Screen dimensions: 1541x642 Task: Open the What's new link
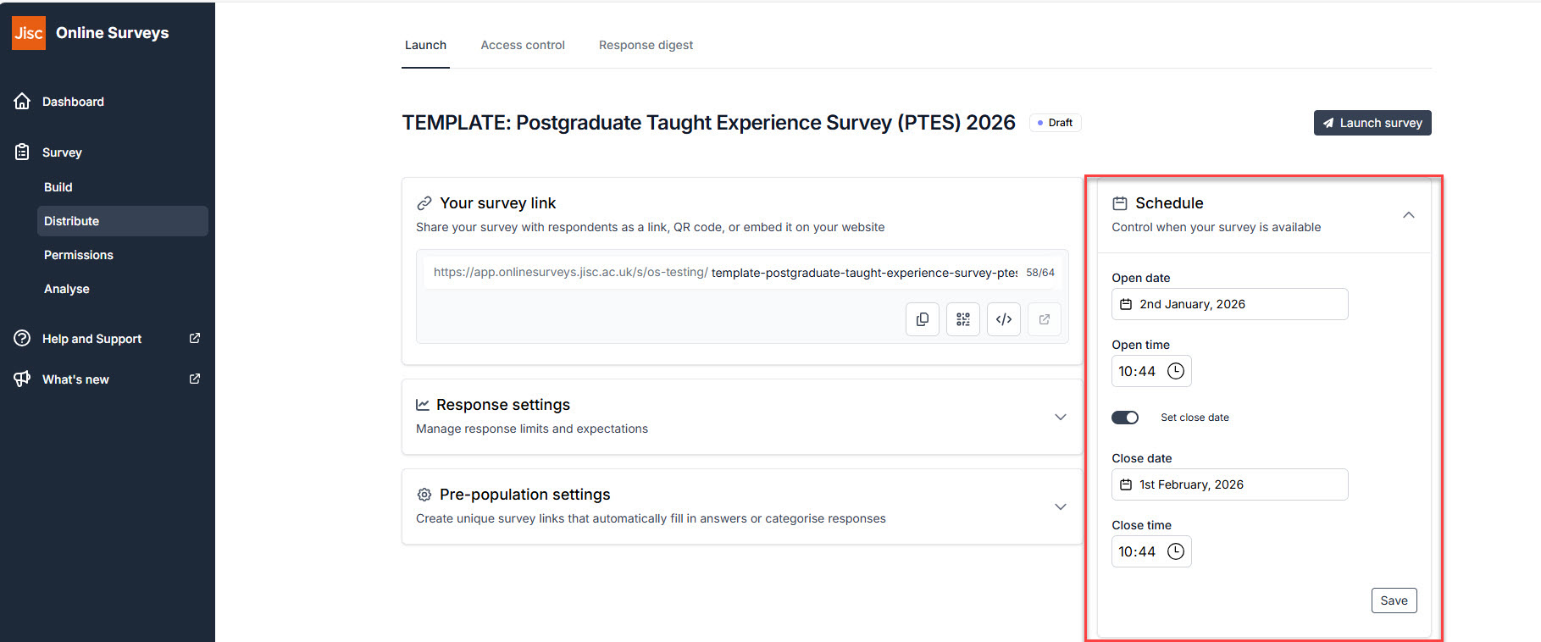point(75,379)
